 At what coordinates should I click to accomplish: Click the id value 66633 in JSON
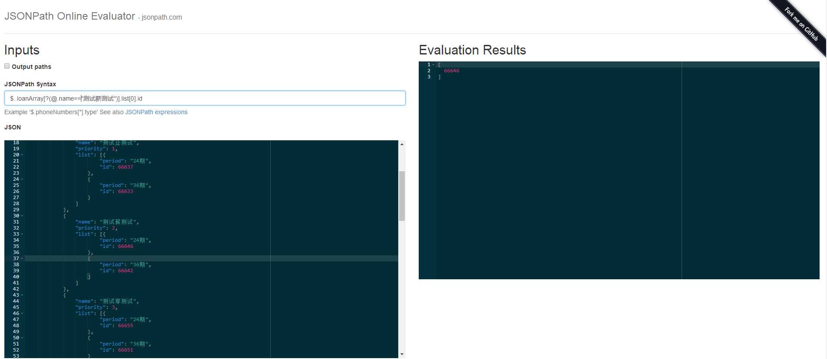pos(126,192)
